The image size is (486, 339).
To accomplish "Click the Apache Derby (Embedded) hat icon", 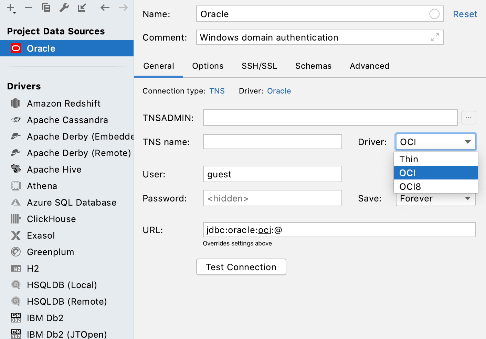I will pyautogui.click(x=16, y=136).
